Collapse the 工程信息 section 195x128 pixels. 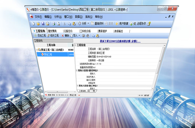(75, 45)
